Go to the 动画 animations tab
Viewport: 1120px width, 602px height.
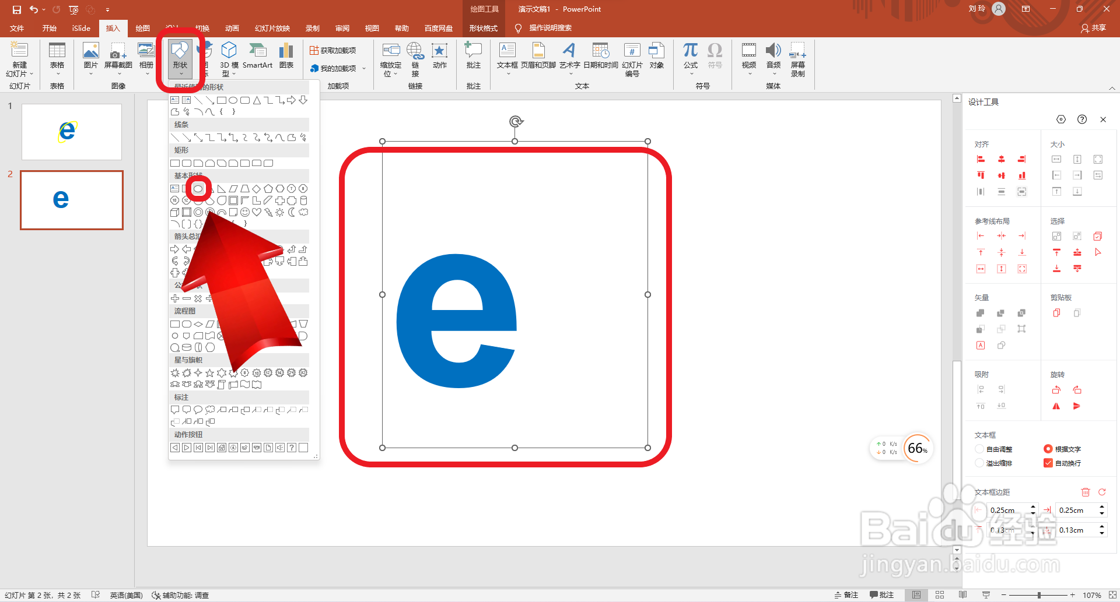click(x=232, y=28)
